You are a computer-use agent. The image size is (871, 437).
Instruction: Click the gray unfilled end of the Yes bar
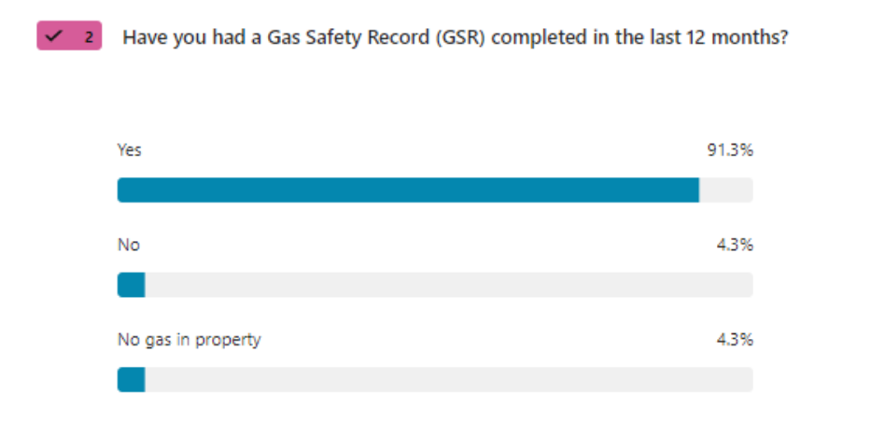click(725, 190)
